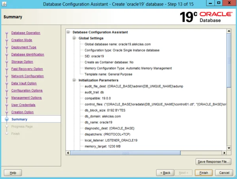This screenshot has width=237, height=179.
Task: Open the Deployment Type step
Action: (24, 47)
